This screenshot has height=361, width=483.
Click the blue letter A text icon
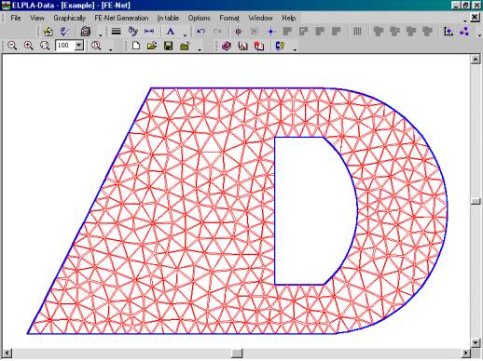pos(171,32)
